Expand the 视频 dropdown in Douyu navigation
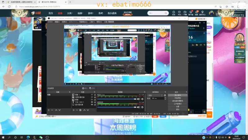The image size is (248, 140). click(x=80, y=13)
